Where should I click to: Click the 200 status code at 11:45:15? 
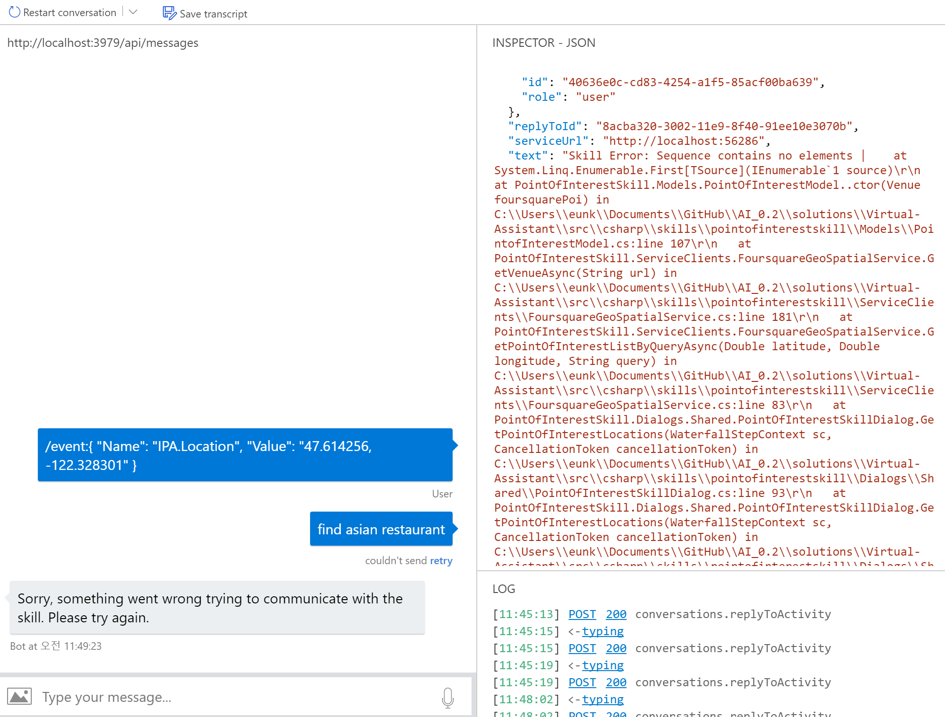[x=615, y=648]
